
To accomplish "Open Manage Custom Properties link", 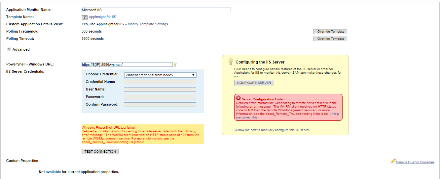I will coord(415,162).
